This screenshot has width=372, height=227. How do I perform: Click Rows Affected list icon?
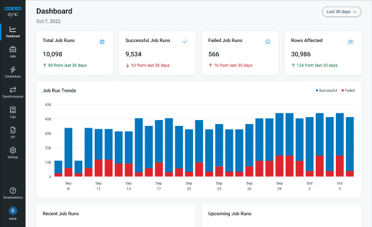pyautogui.click(x=351, y=42)
